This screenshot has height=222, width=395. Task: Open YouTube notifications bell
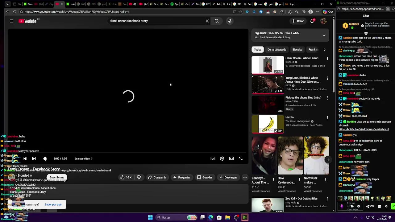click(x=312, y=21)
